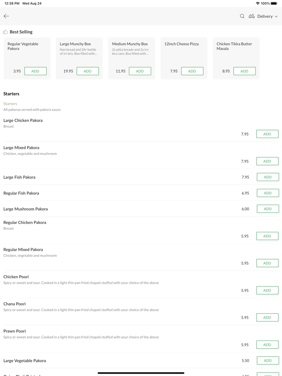Tap the delivery scooter icon

(251, 17)
